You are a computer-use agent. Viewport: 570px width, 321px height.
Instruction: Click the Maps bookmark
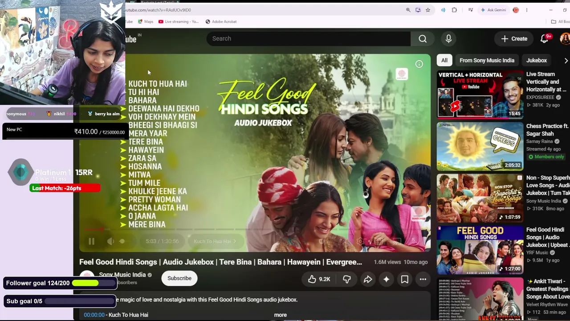point(146,21)
